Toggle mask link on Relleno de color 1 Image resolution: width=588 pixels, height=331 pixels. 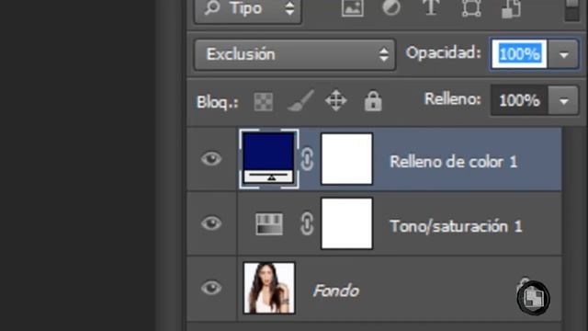(307, 159)
